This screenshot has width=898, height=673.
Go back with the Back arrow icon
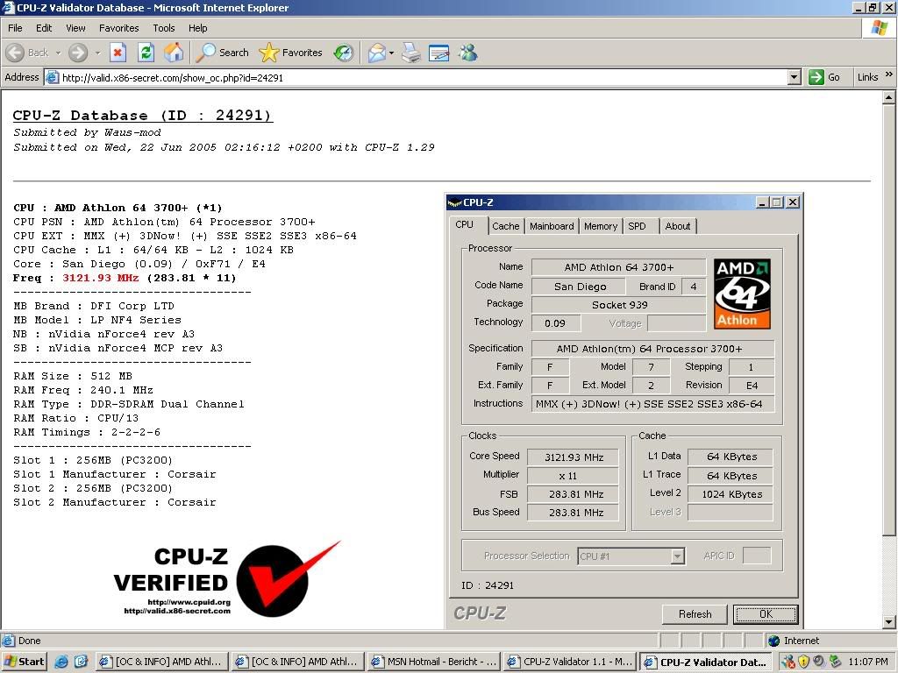click(16, 53)
